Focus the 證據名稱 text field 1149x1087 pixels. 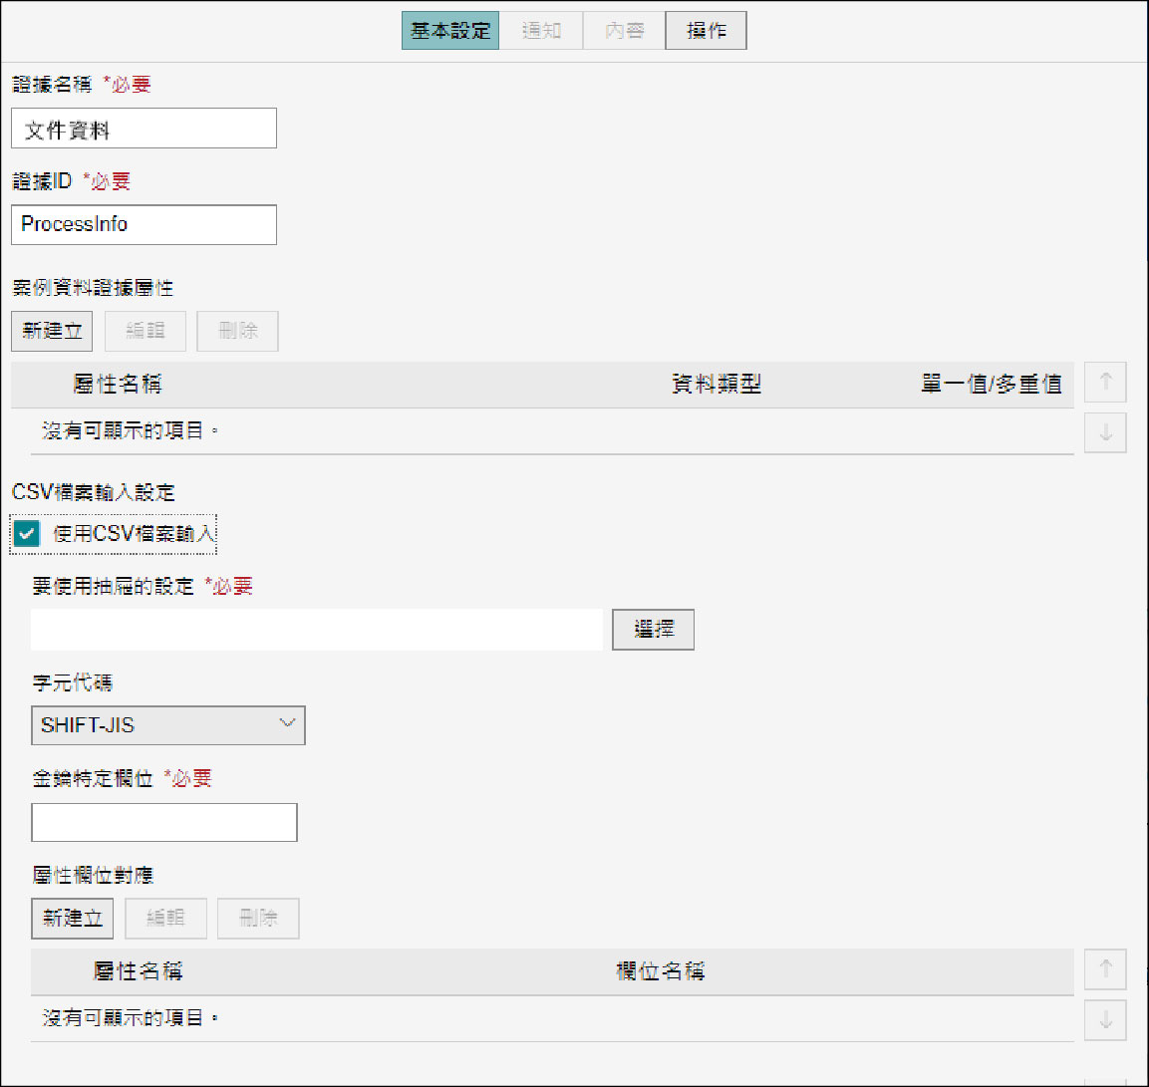pyautogui.click(x=144, y=129)
